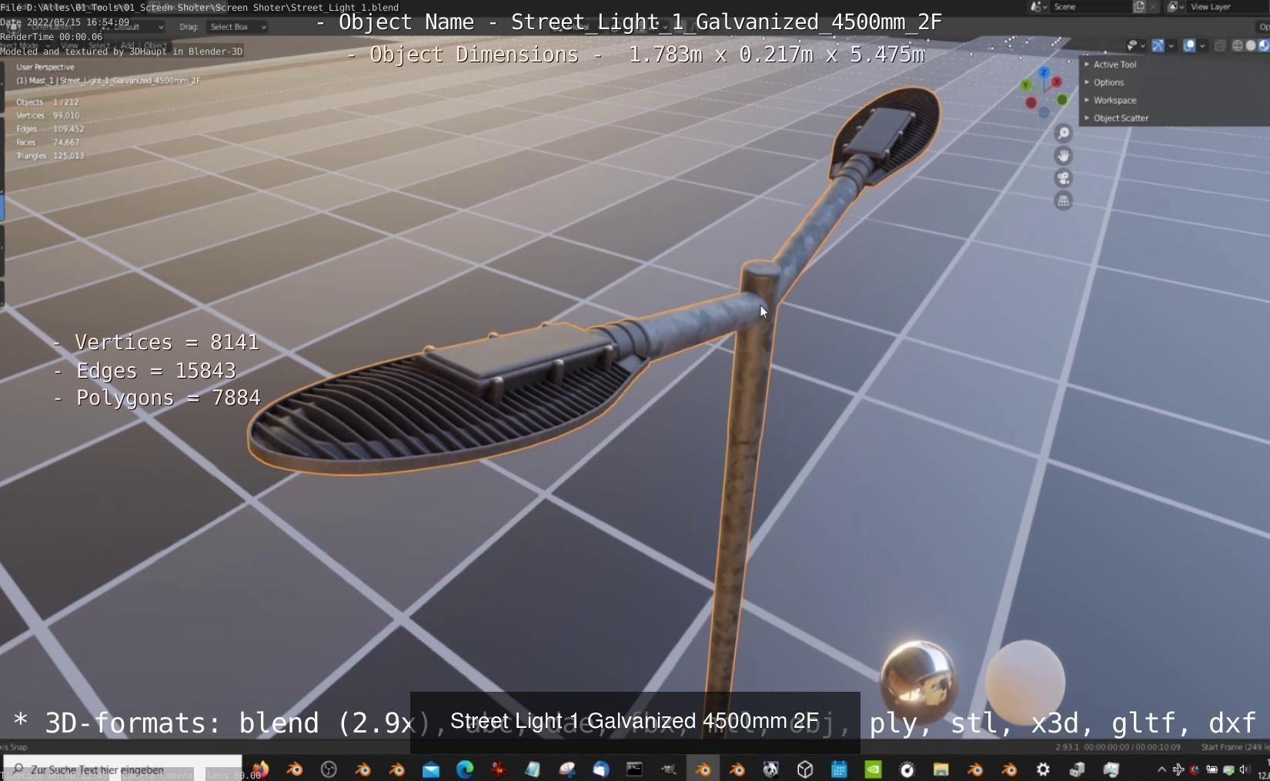Click the red X axis gizmo circle
The height and width of the screenshot is (781, 1270).
coord(1057,82)
